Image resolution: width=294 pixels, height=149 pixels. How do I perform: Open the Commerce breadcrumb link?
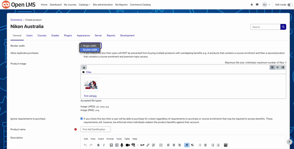tap(16, 20)
